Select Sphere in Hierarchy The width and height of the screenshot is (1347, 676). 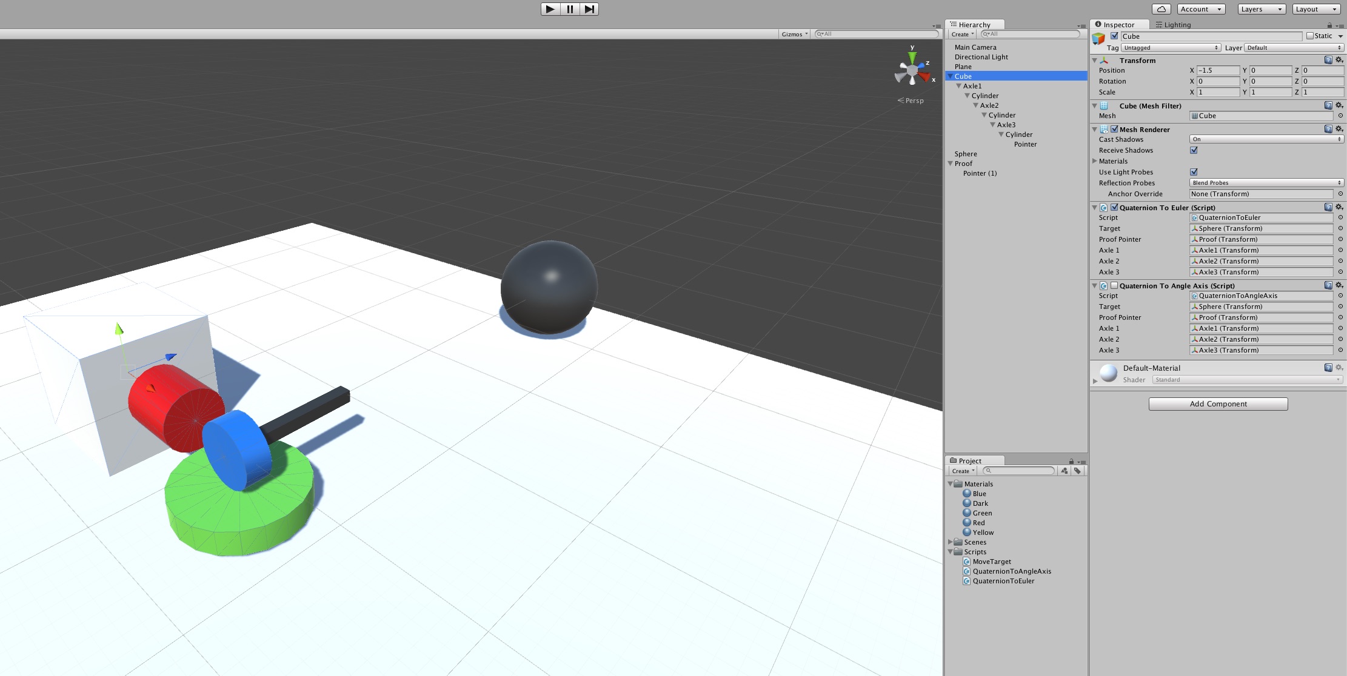coord(965,154)
